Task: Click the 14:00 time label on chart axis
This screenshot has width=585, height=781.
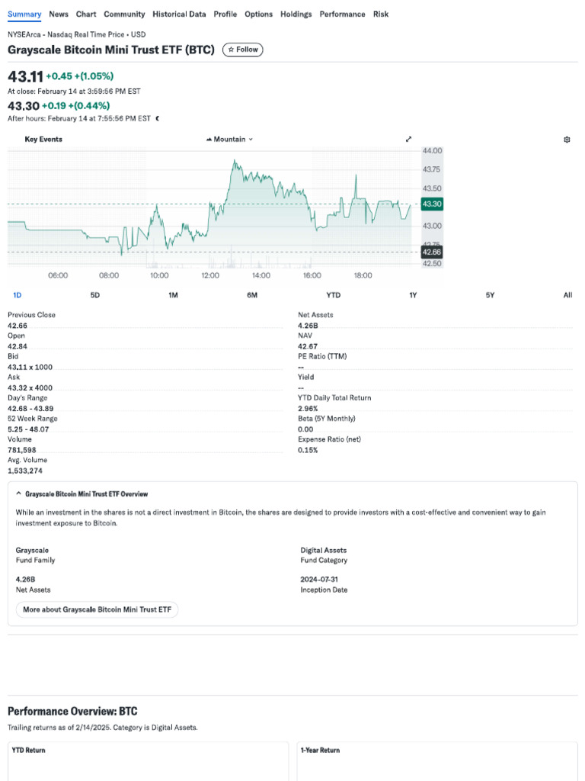Action: click(x=261, y=275)
